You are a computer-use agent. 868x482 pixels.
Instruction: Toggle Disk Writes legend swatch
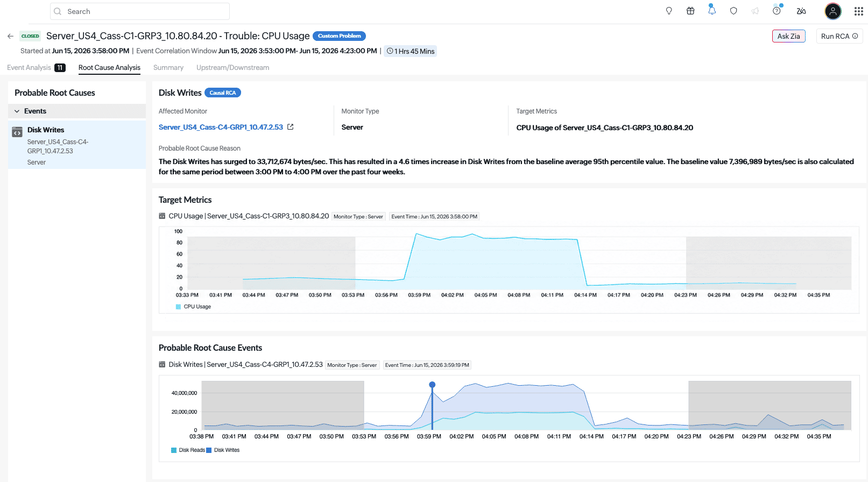click(209, 450)
